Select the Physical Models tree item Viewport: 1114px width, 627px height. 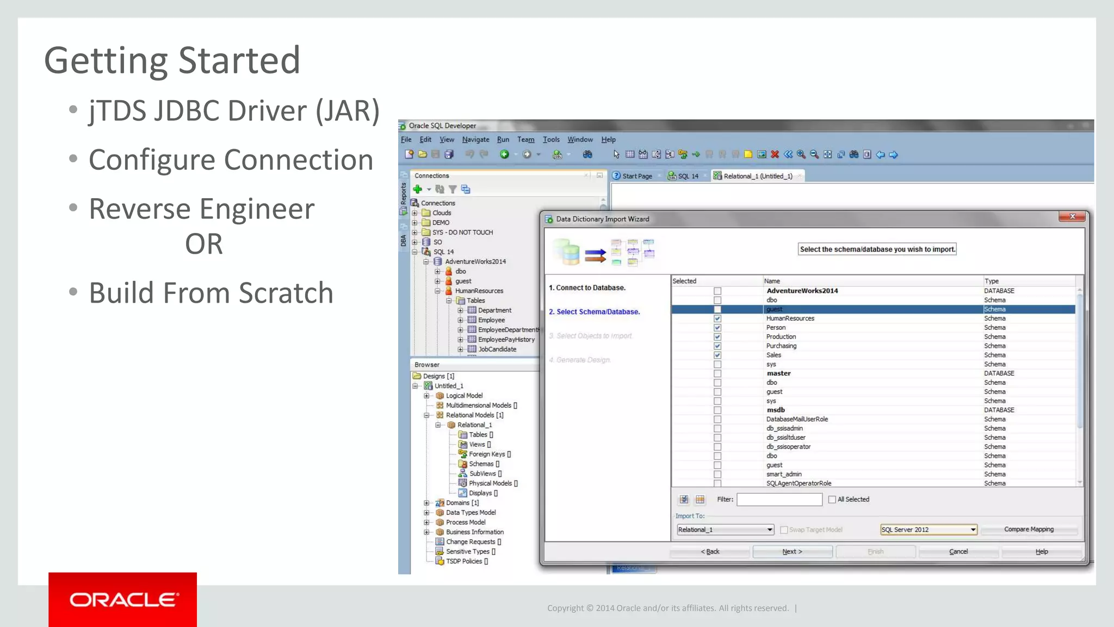(x=487, y=483)
